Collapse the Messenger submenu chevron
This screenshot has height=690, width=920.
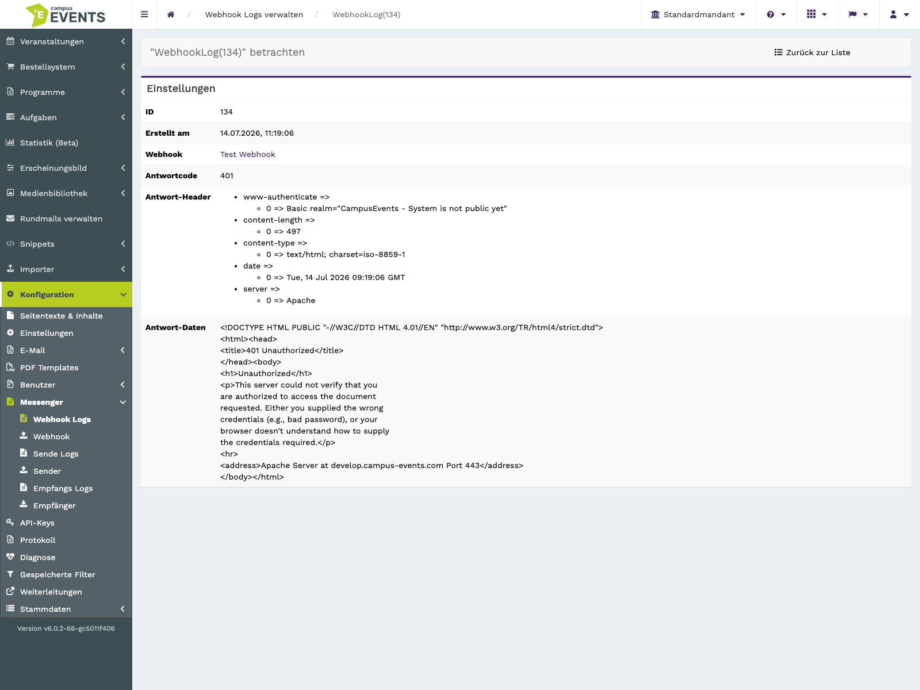(123, 402)
